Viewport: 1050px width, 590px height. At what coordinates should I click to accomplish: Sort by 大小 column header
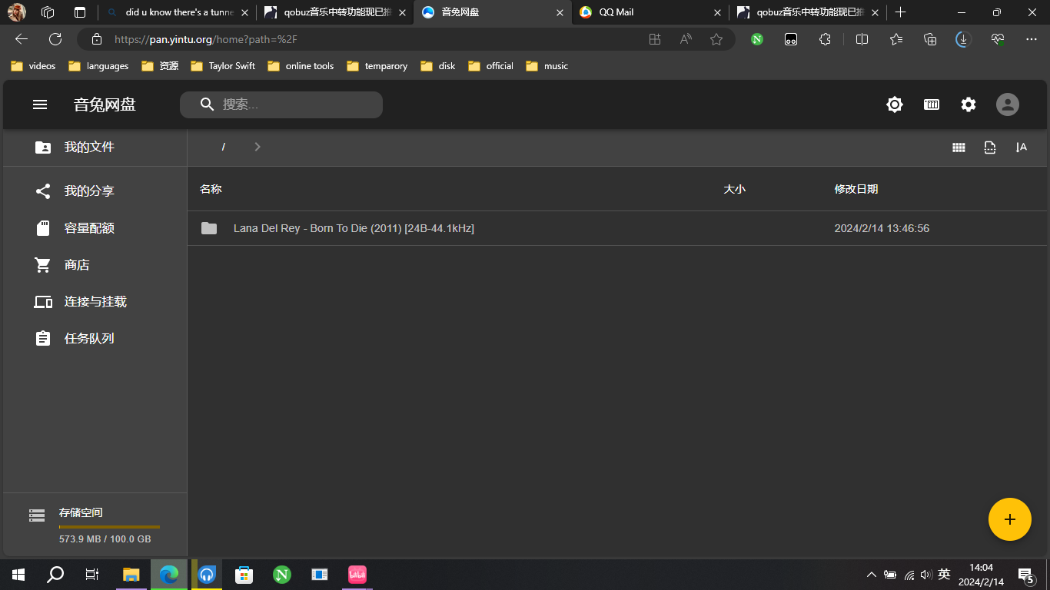pos(734,189)
